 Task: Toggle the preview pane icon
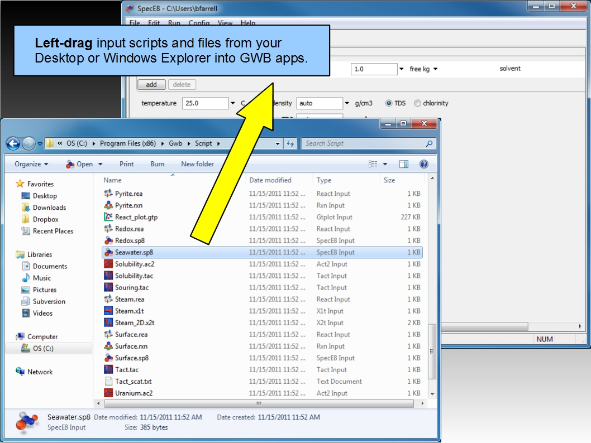click(404, 164)
